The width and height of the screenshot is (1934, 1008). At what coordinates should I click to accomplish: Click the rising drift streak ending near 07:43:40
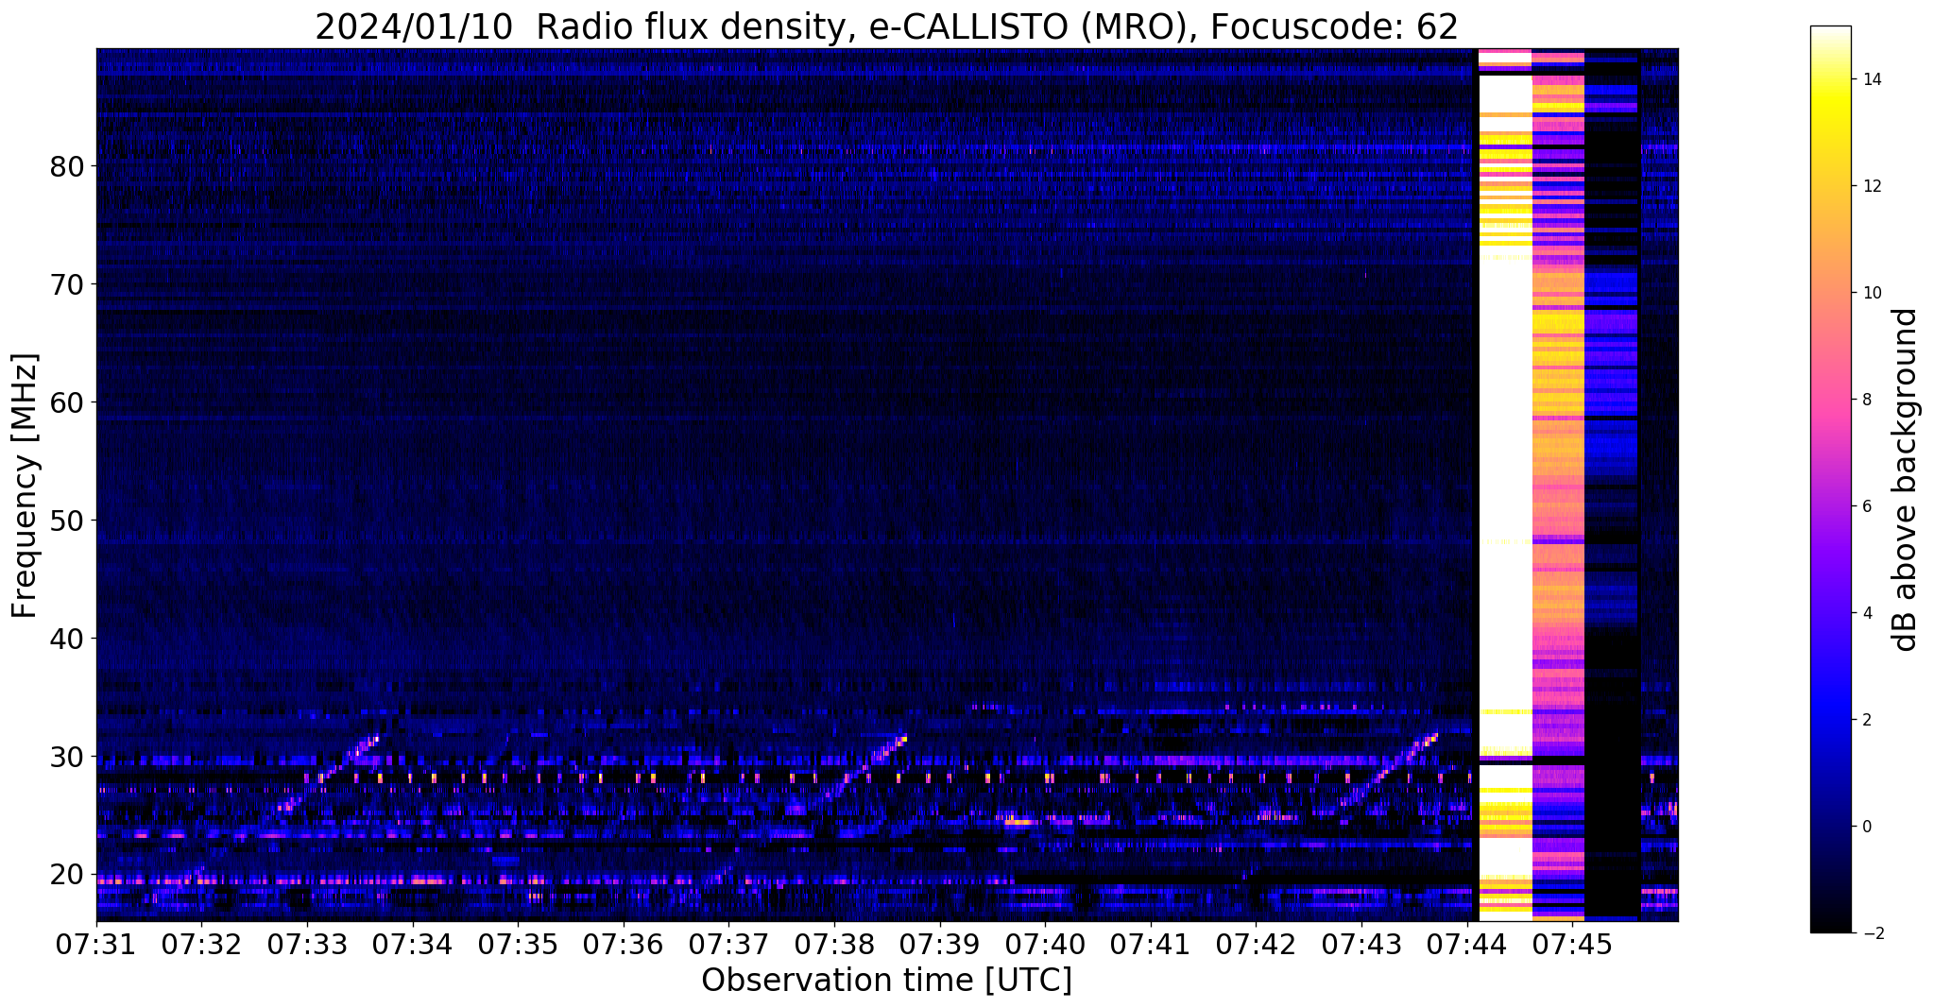click(x=1388, y=769)
